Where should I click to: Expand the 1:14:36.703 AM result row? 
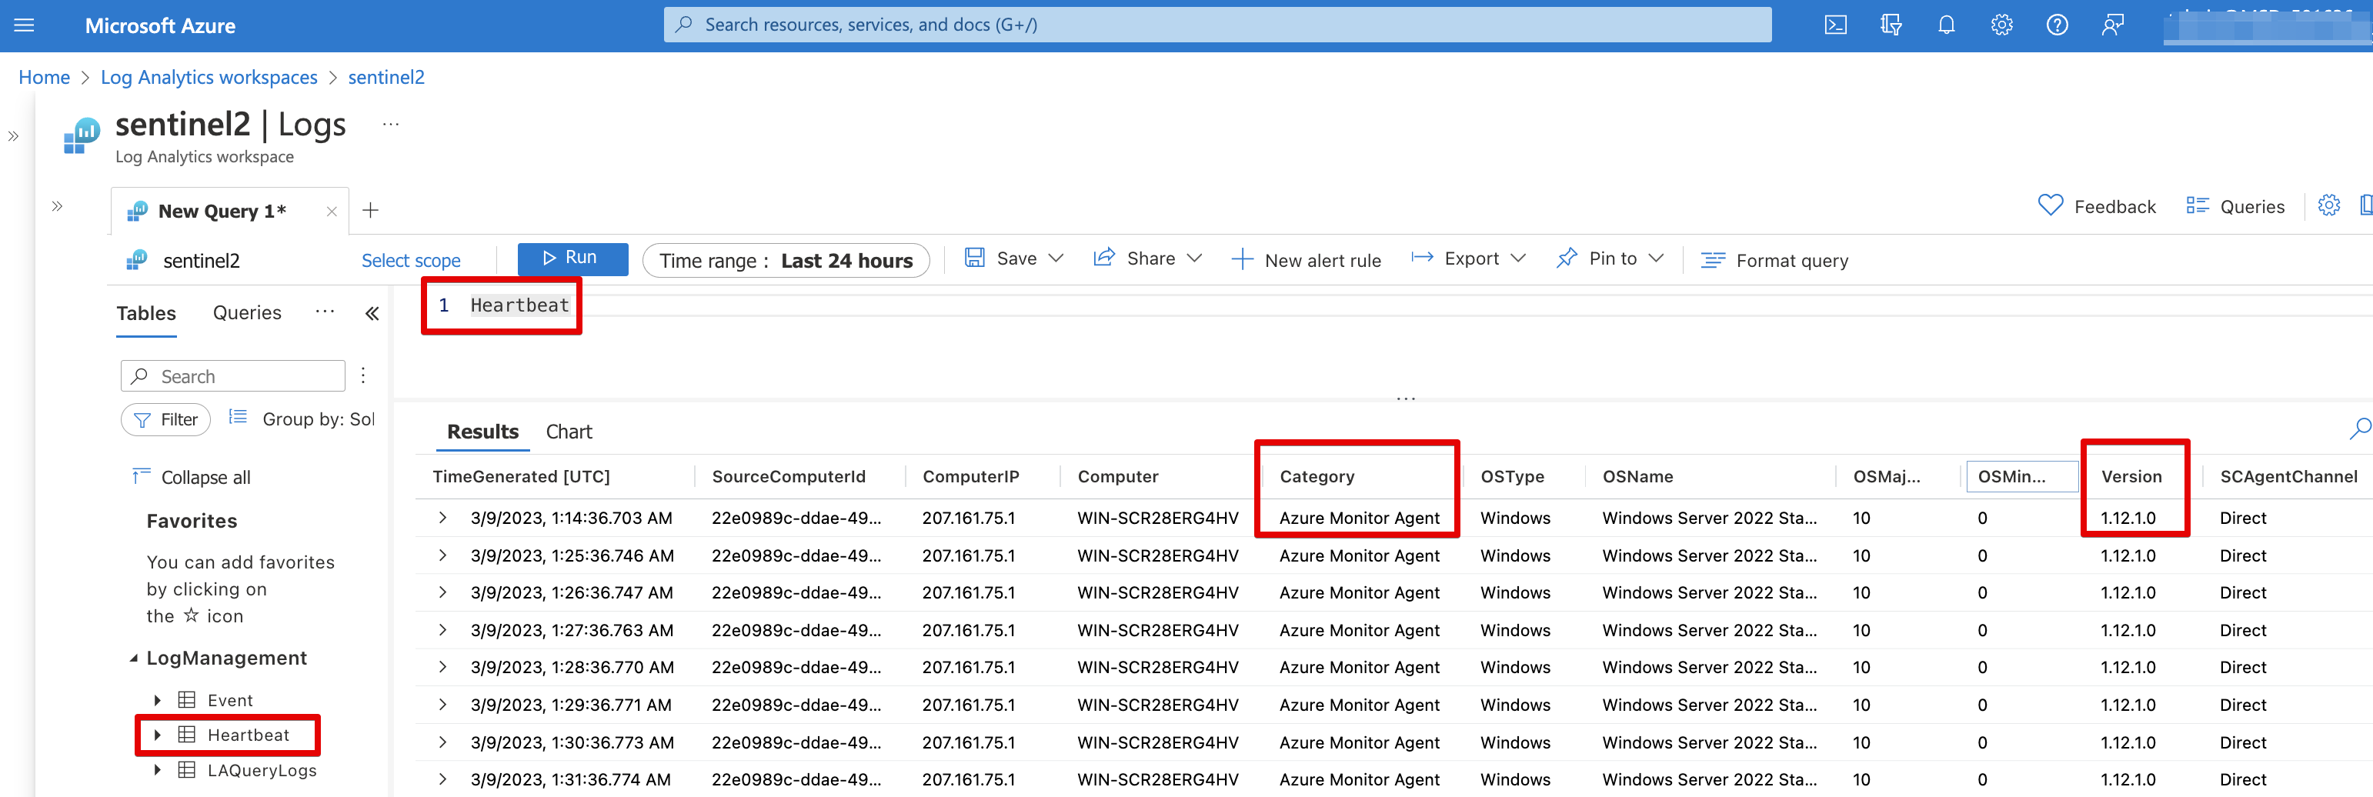(443, 518)
